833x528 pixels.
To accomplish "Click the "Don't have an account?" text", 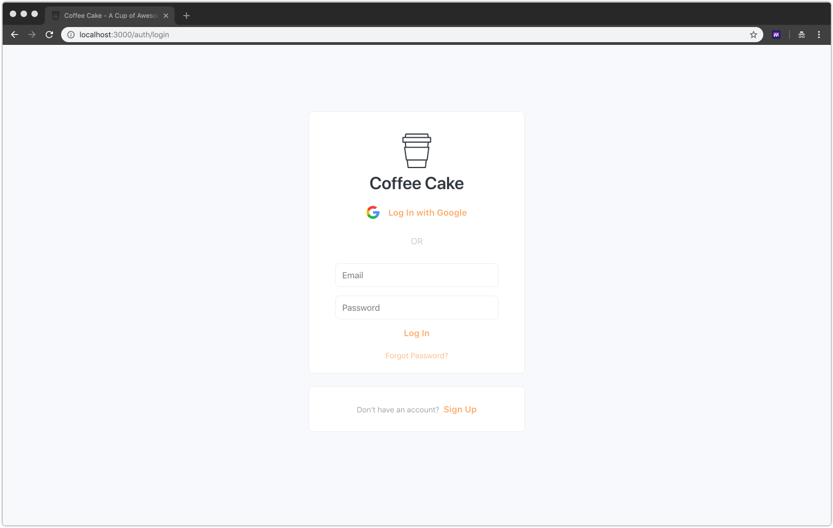I will click(x=398, y=410).
